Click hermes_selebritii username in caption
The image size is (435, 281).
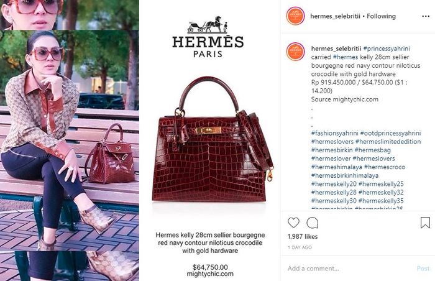point(336,48)
